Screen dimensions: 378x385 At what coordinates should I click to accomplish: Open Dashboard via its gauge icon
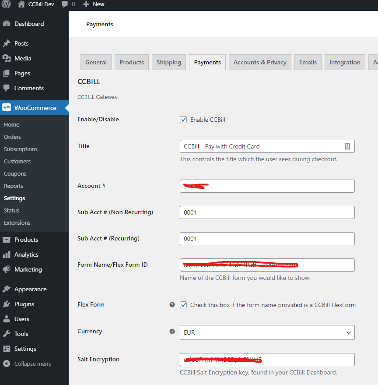pyautogui.click(x=7, y=24)
